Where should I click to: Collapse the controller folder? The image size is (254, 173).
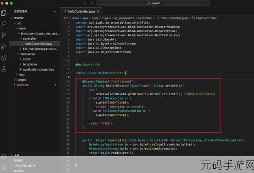(x=30, y=38)
